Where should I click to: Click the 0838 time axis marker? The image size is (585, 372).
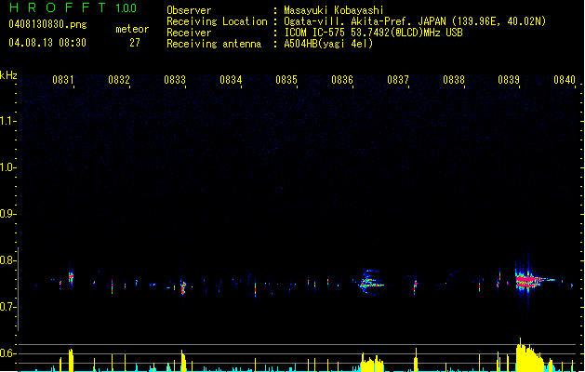[454, 80]
